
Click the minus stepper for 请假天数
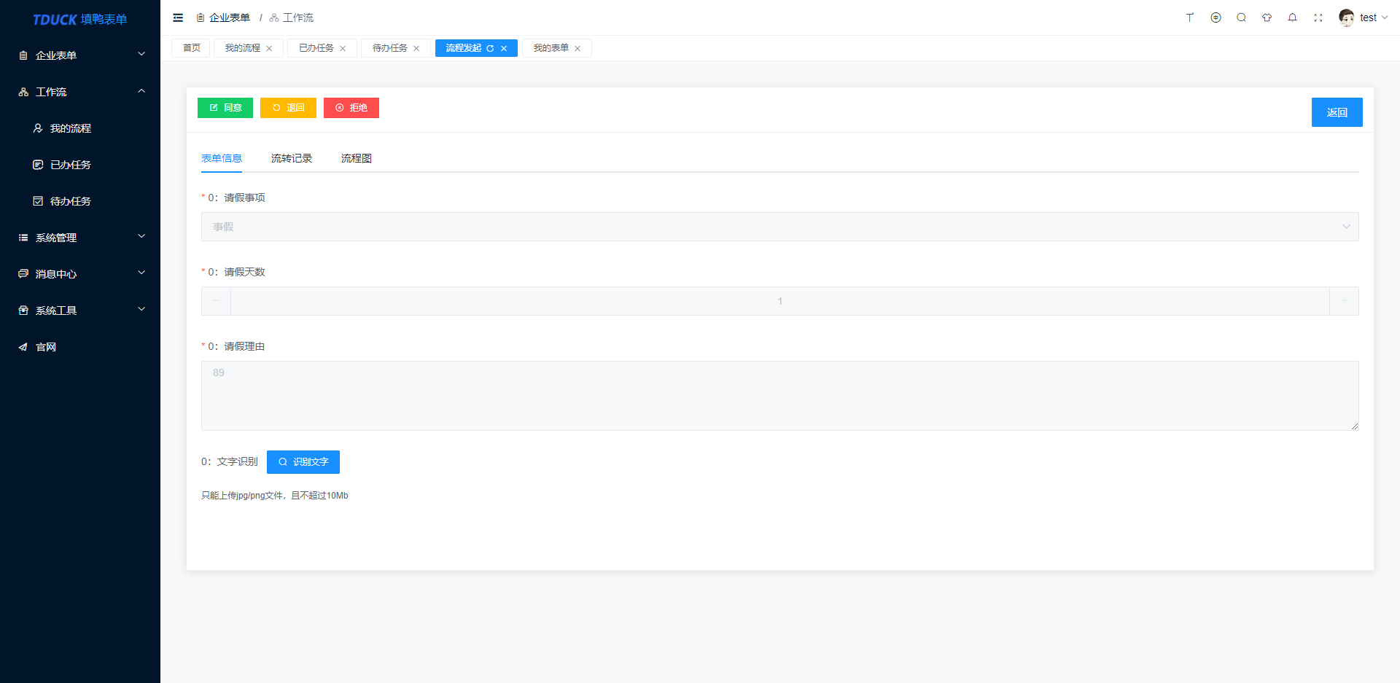(217, 301)
